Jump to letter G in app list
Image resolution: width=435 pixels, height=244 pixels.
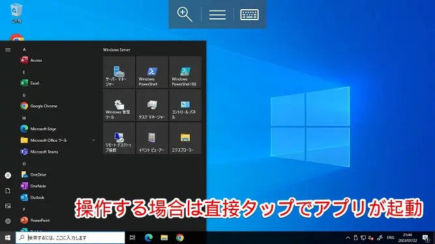[x=24, y=95]
